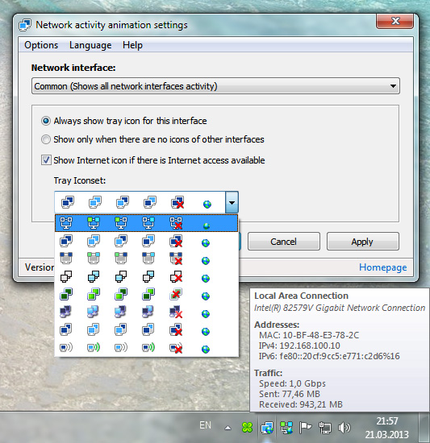Click the IPv4 192.168.100.10 line

[x=299, y=346]
